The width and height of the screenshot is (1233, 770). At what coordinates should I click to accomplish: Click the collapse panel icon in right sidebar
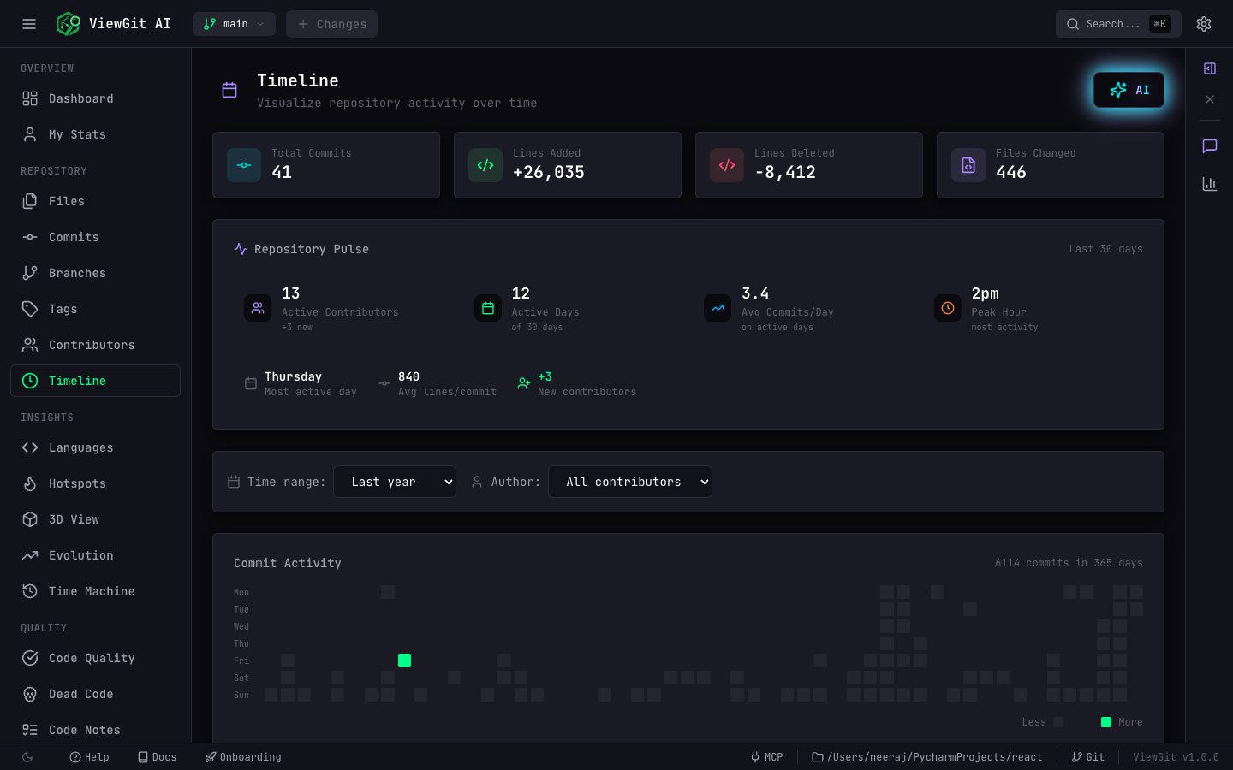click(x=1209, y=68)
